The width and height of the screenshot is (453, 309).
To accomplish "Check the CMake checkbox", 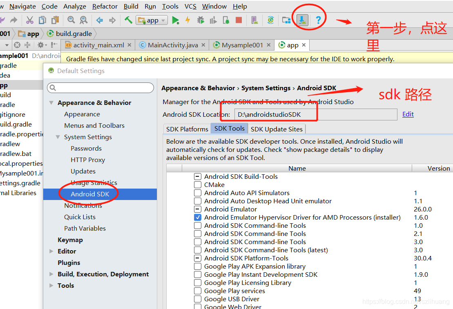I will pos(198,185).
